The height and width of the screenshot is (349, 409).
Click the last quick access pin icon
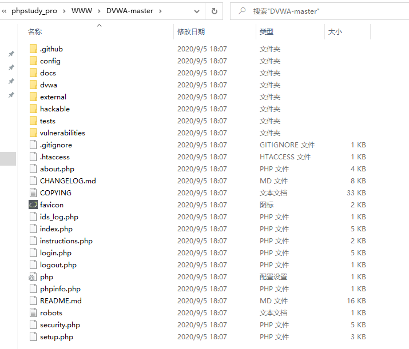tap(11, 95)
